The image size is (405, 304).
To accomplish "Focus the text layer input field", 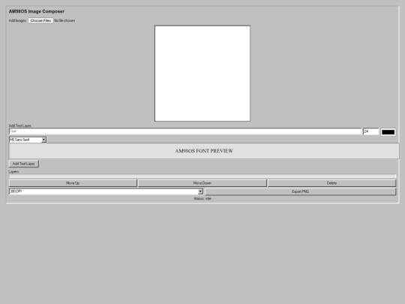I will 185,131.
